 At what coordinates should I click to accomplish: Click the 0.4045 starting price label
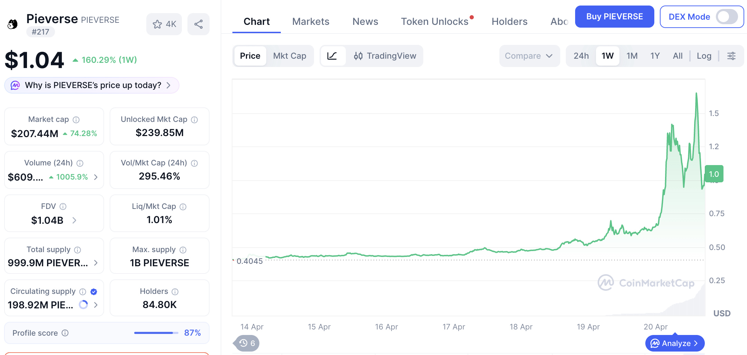pyautogui.click(x=250, y=261)
